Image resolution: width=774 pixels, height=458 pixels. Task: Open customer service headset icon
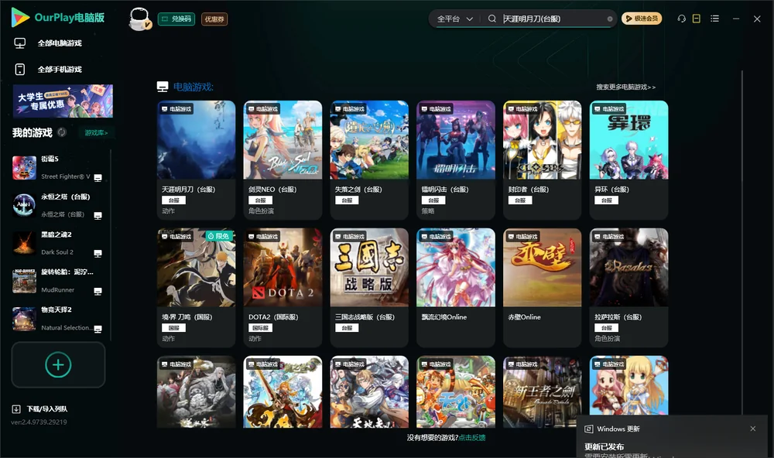(x=681, y=19)
